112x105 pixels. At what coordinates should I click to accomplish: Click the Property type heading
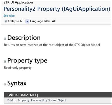click(x=27, y=61)
